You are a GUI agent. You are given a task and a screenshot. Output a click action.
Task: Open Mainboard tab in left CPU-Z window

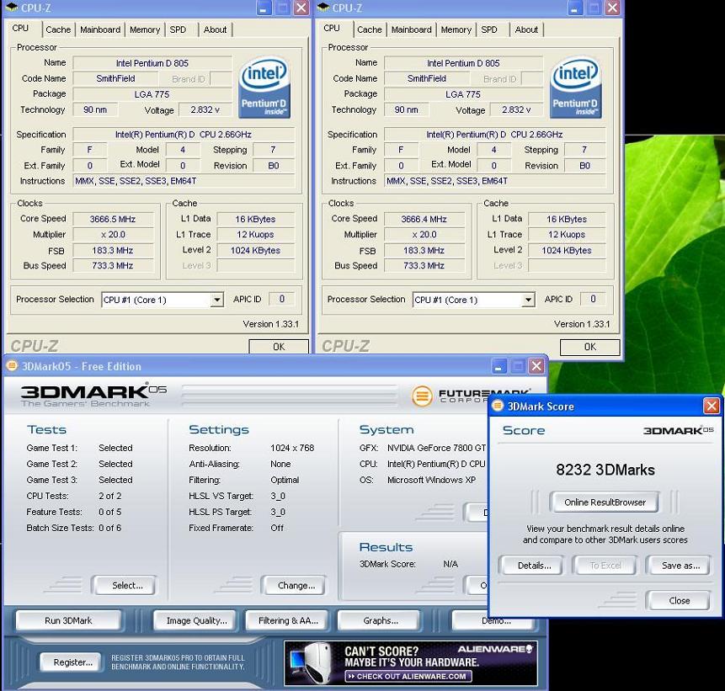coord(100,29)
